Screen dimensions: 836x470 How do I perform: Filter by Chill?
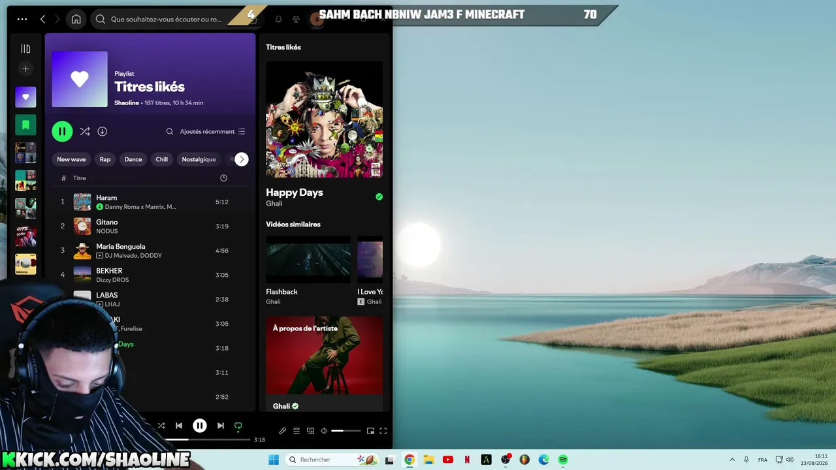click(x=162, y=159)
